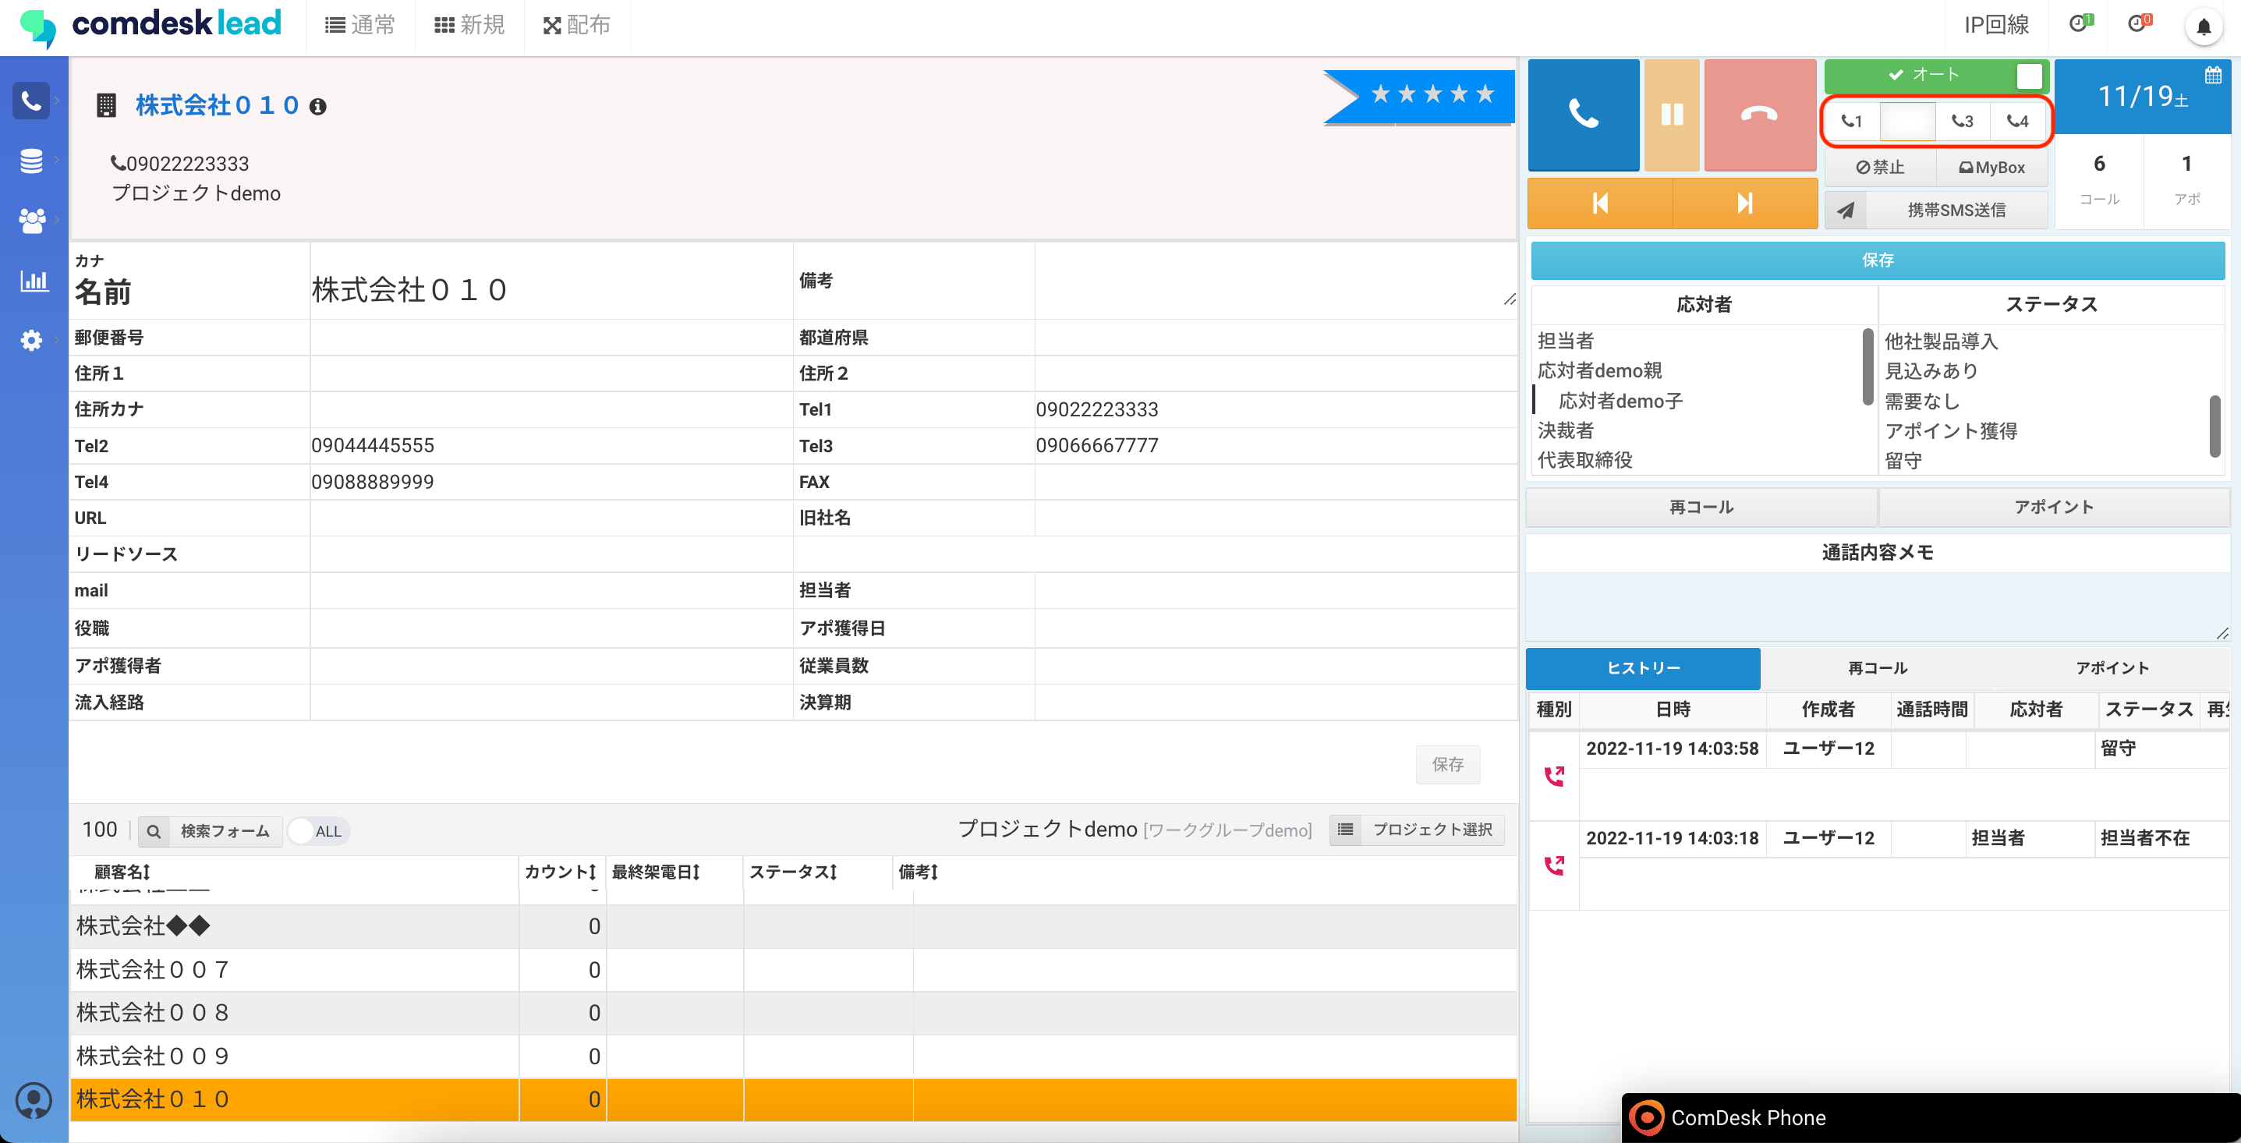Dial Tel4 phone shortcut
Viewport: 2241px width, 1143px height.
[x=2017, y=121]
